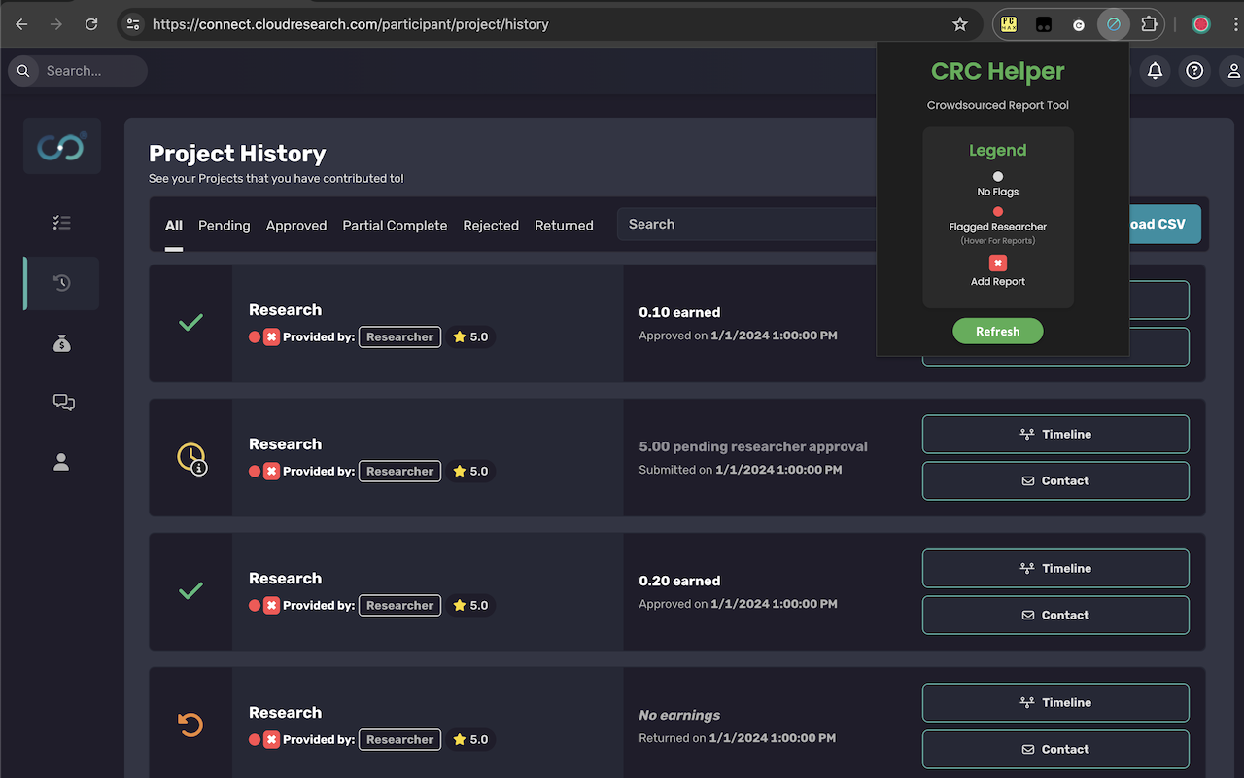Open the browser extensions puzzle icon
Image resolution: width=1244 pixels, height=778 pixels.
point(1148,23)
